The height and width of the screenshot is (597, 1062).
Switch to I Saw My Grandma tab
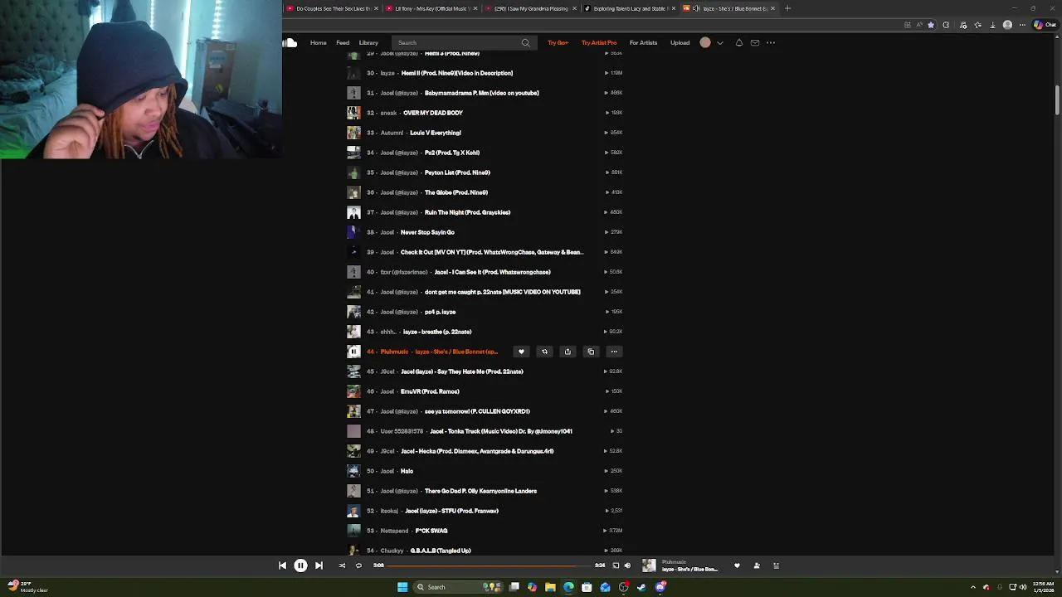tap(531, 8)
